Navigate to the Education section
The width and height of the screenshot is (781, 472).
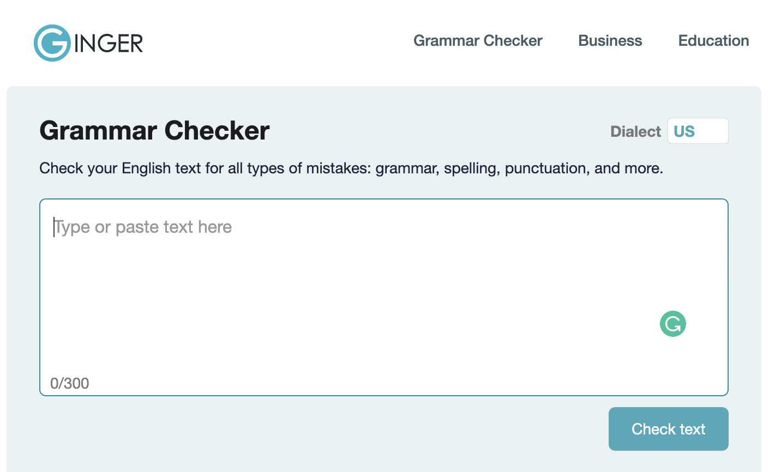coord(713,40)
